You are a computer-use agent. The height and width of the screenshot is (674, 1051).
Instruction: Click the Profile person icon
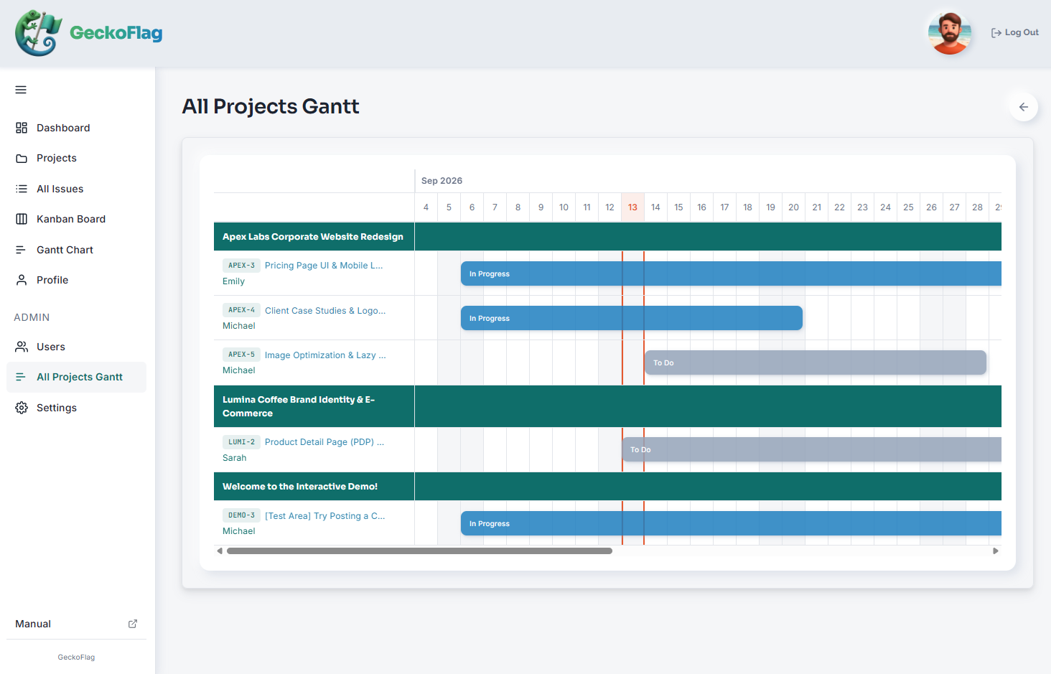(22, 280)
